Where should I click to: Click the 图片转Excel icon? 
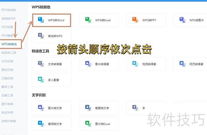pos(88,124)
